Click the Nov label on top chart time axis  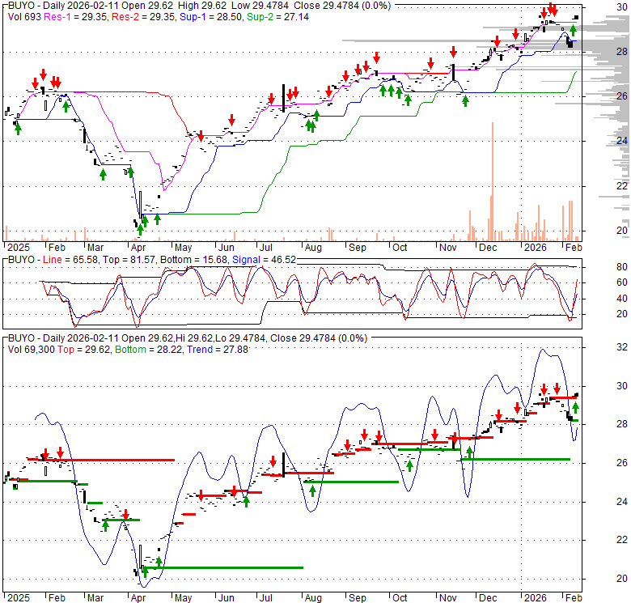[448, 248]
